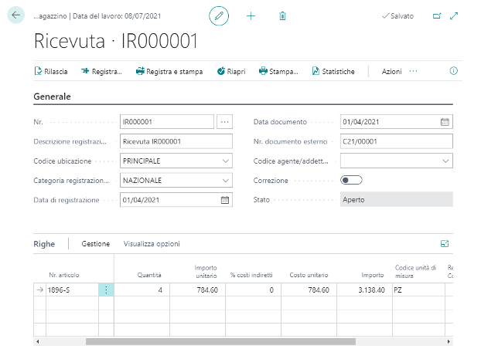
Task: Toggle the Correzione switch
Action: pos(351,180)
